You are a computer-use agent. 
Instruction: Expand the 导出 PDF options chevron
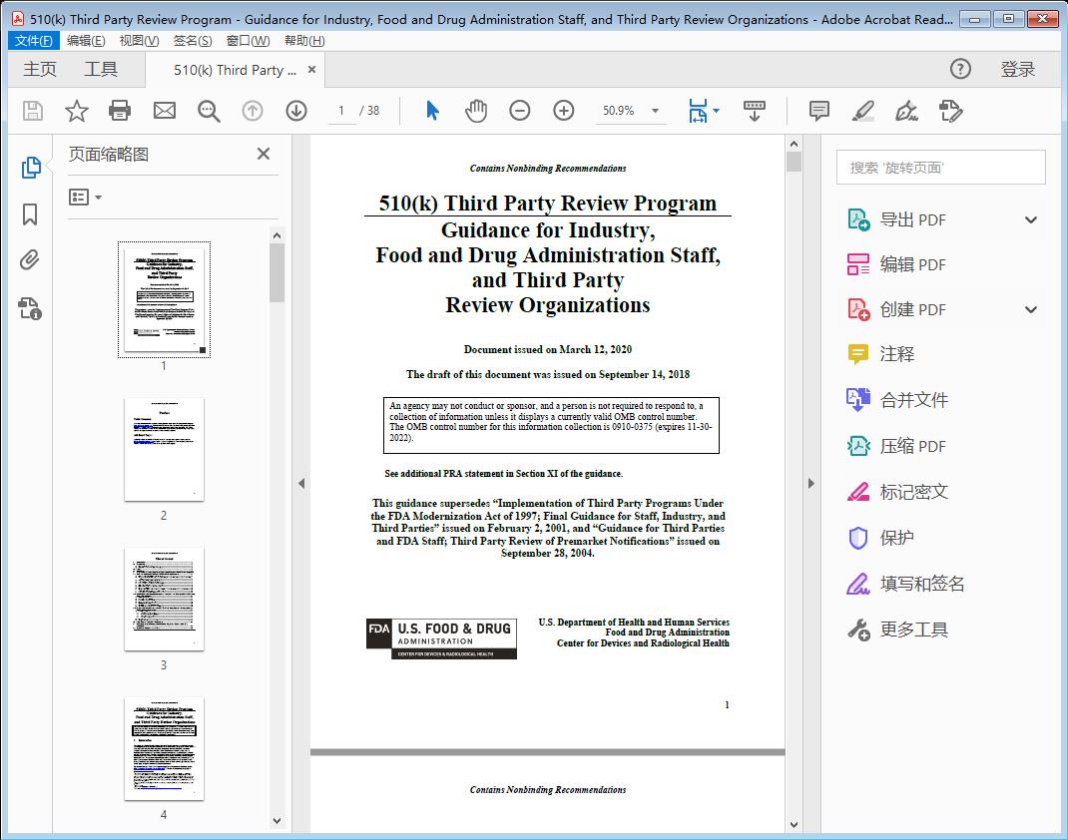(1031, 218)
